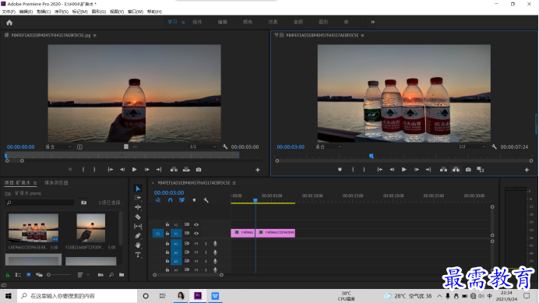Switch to the 颜色 workspace tab
Screen dimensions: 539x303
248,22
